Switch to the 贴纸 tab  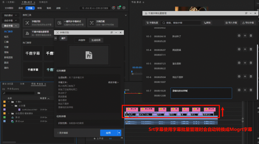tap(49, 8)
